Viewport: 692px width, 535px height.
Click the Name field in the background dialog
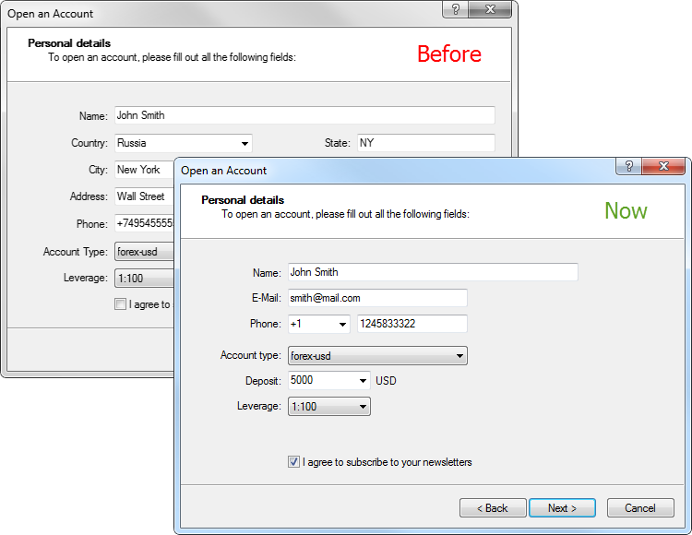pos(304,115)
